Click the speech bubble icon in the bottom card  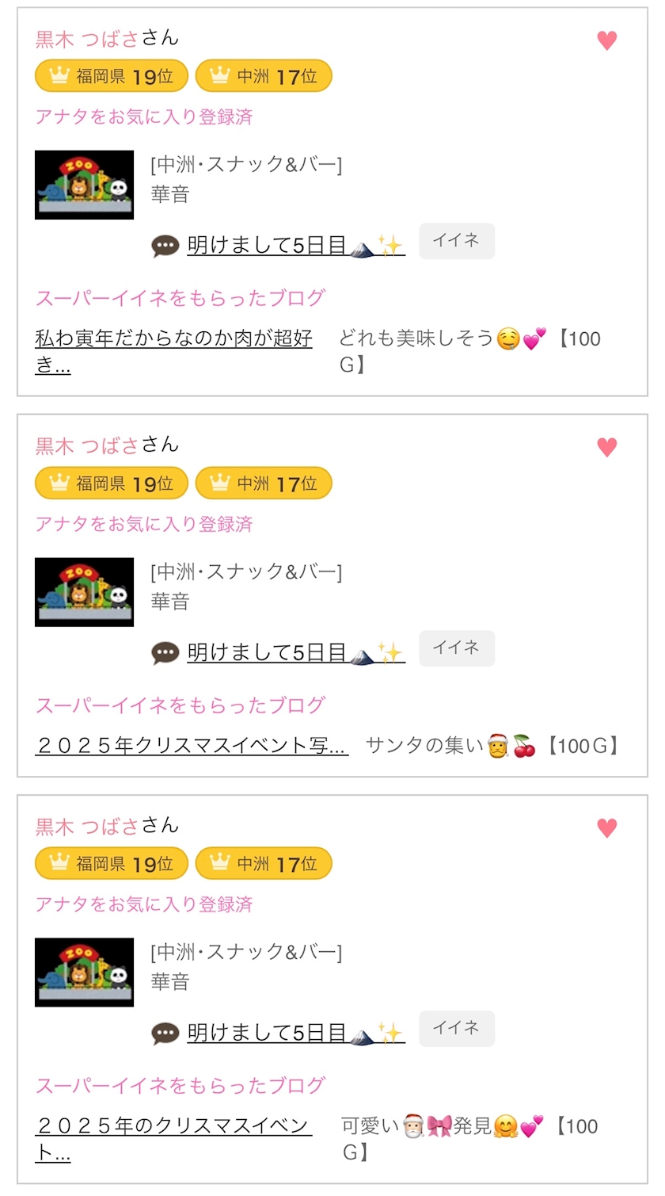165,1034
